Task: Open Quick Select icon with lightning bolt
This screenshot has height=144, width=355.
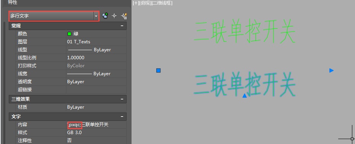Action: point(124,16)
